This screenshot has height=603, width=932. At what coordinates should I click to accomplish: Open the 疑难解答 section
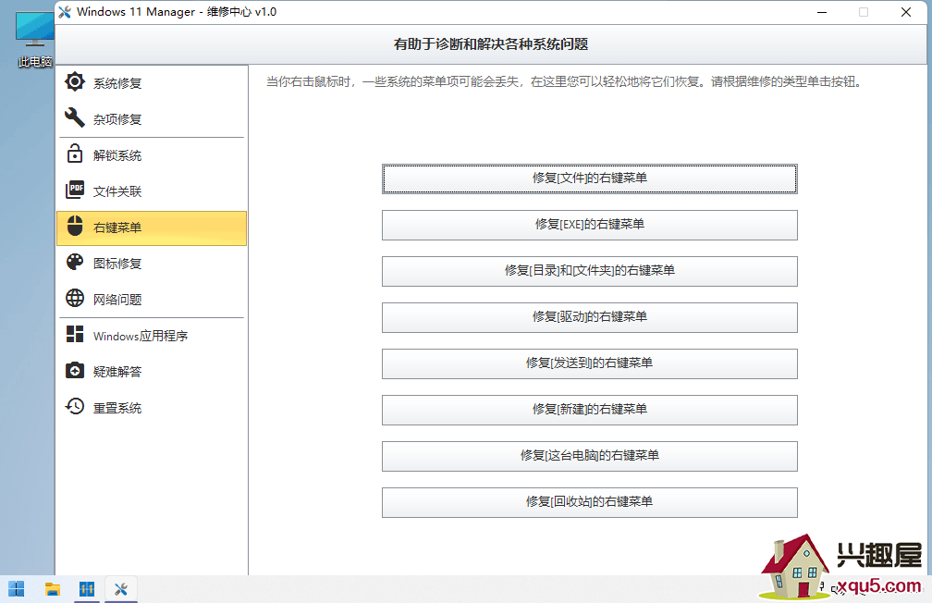tap(152, 371)
